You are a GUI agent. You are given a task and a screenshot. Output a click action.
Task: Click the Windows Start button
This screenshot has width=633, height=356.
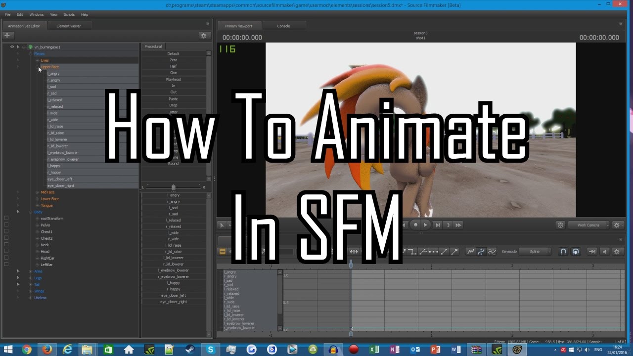7,350
